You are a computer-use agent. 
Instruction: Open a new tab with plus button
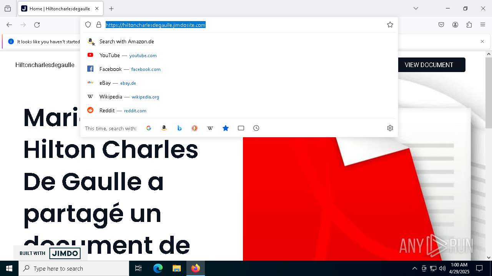pos(111,8)
